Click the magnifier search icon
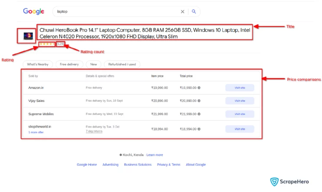This screenshot has width=322, height=192. [193, 12]
